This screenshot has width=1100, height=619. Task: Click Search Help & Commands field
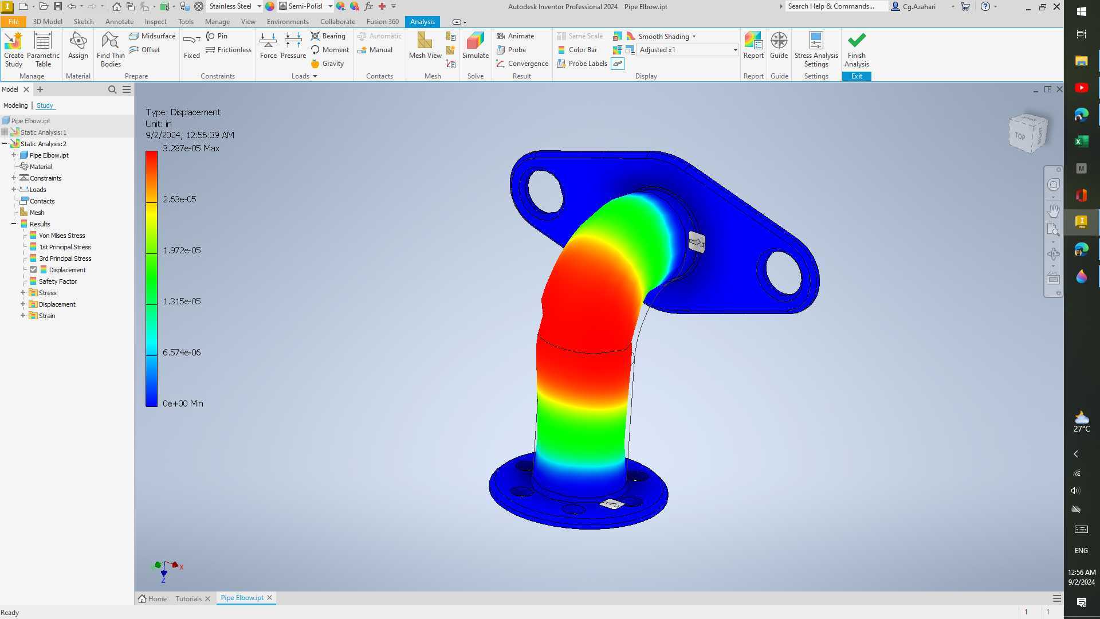click(835, 6)
